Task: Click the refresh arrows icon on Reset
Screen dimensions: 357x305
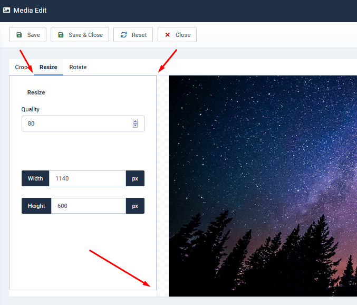Action: point(123,35)
